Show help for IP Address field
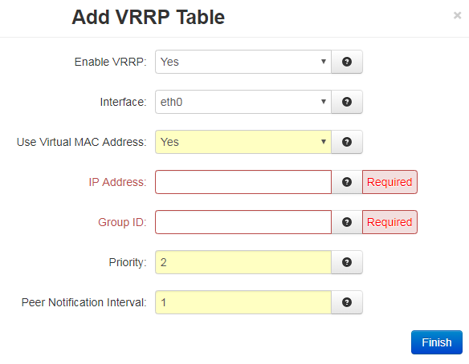 pyautogui.click(x=347, y=182)
